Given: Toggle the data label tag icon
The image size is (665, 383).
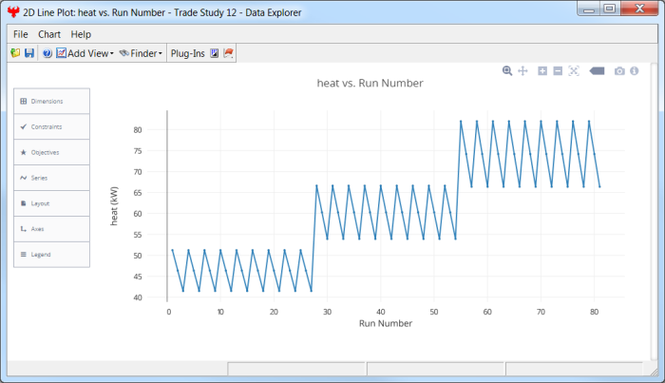Looking at the screenshot, I should pyautogui.click(x=598, y=70).
